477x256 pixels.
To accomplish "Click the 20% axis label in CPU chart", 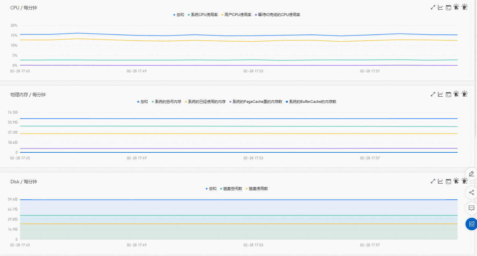I will click(x=14, y=25).
